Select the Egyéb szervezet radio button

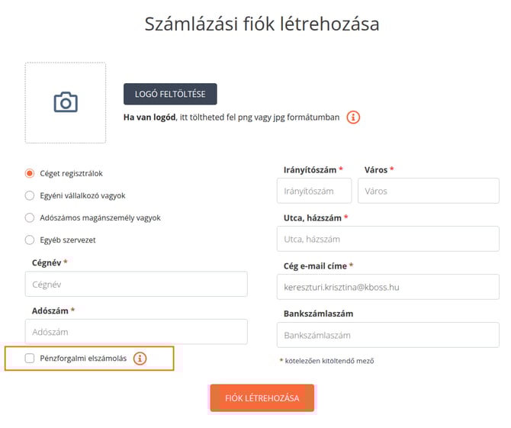[30, 240]
